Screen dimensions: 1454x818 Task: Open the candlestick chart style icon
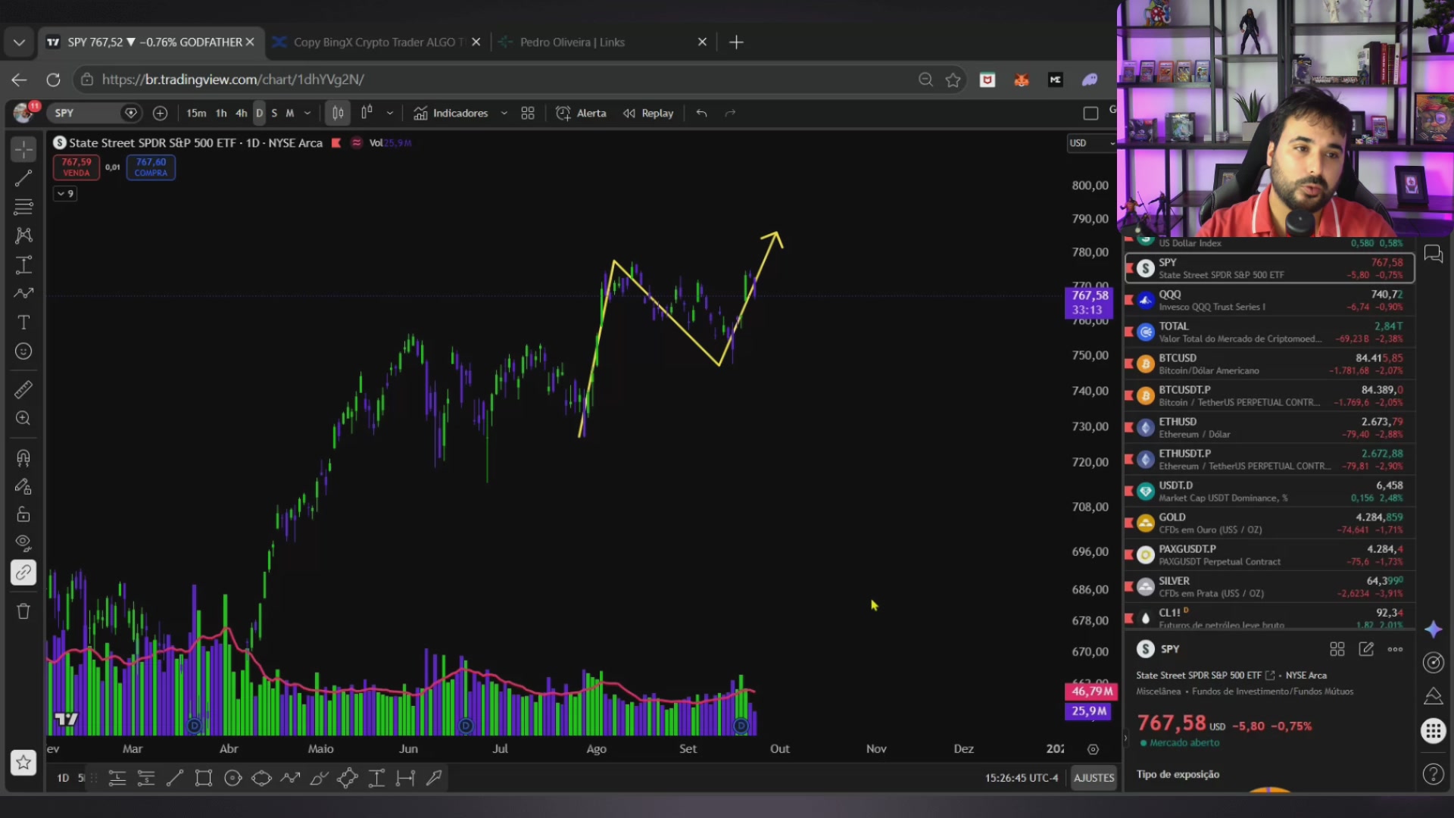click(339, 113)
